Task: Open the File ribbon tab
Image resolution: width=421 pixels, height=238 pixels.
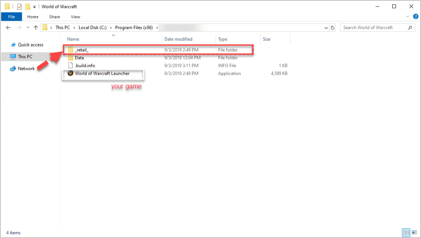Action: (12, 16)
